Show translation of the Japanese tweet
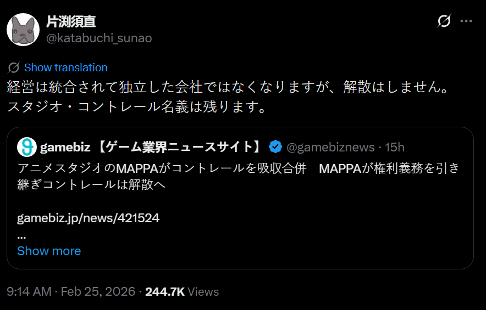This screenshot has width=486, height=310. [x=65, y=68]
